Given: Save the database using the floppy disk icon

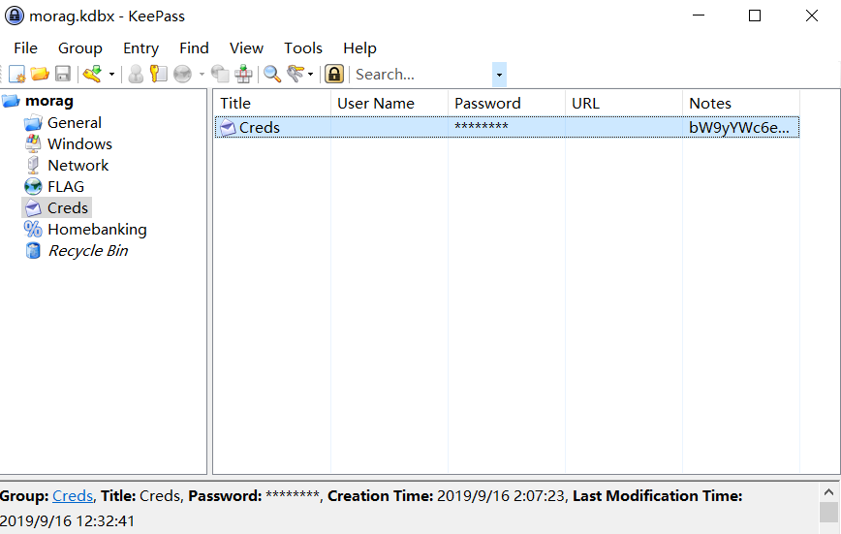Looking at the screenshot, I should click(63, 74).
